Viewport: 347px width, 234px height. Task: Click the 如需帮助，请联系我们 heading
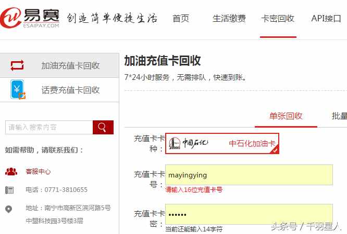44,150
